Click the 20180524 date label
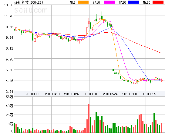Viewport: 182px width, 133px height. coord(110,94)
